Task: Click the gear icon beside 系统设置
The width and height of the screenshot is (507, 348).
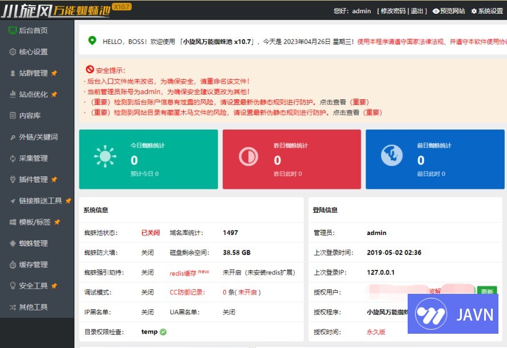Action: coord(474,11)
